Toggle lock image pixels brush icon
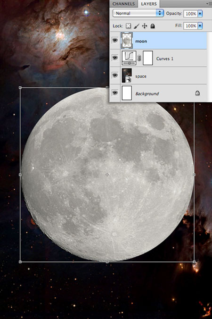This screenshot has width=212, height=319. 137,26
